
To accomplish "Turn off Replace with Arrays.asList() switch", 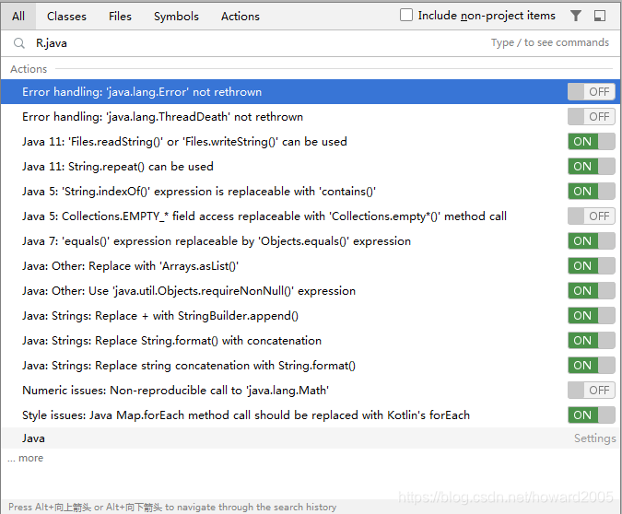I will pos(591,265).
